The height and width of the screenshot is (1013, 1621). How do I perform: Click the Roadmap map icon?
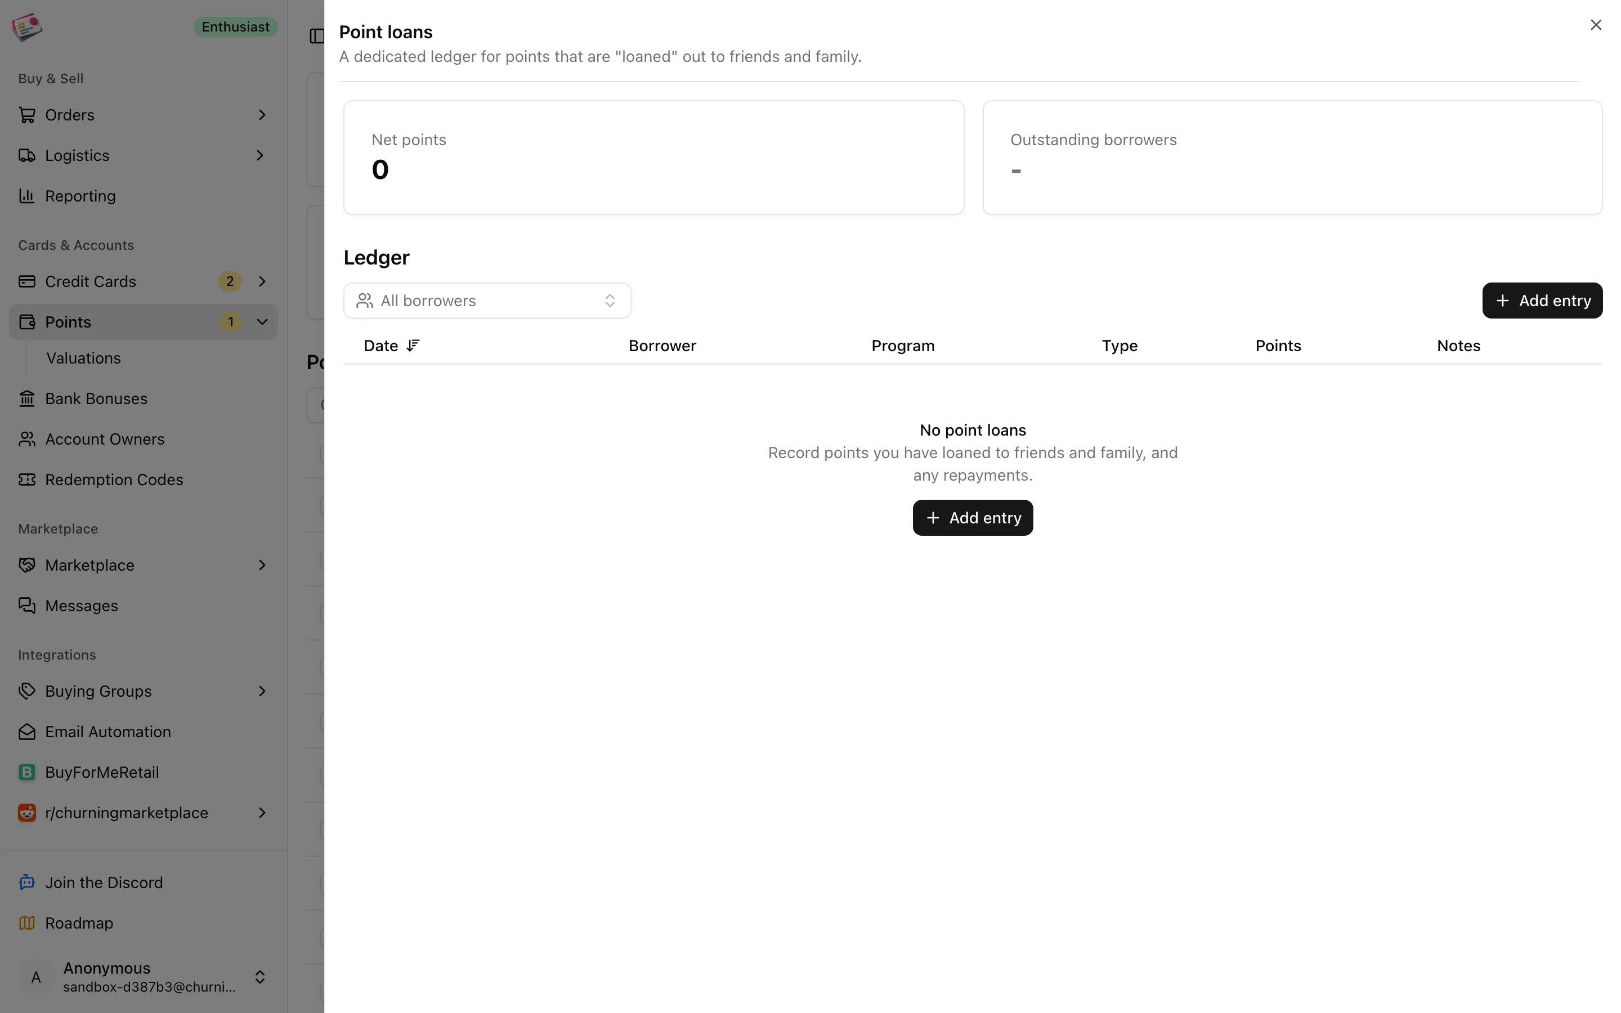tap(27, 922)
